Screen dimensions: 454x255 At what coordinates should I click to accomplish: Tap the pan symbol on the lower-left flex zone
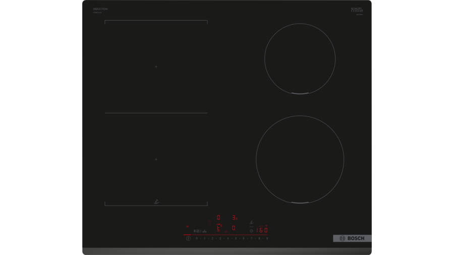(x=156, y=202)
